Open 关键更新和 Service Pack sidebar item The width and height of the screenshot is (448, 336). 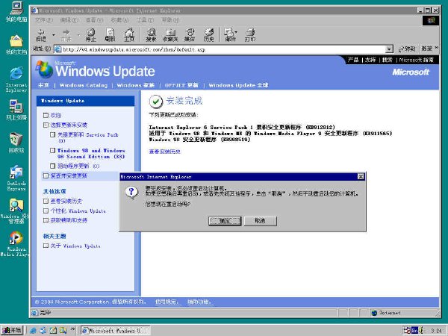point(88,137)
